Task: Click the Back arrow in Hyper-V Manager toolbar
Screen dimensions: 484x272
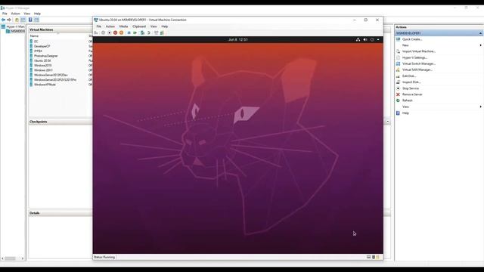Action: coord(3,20)
